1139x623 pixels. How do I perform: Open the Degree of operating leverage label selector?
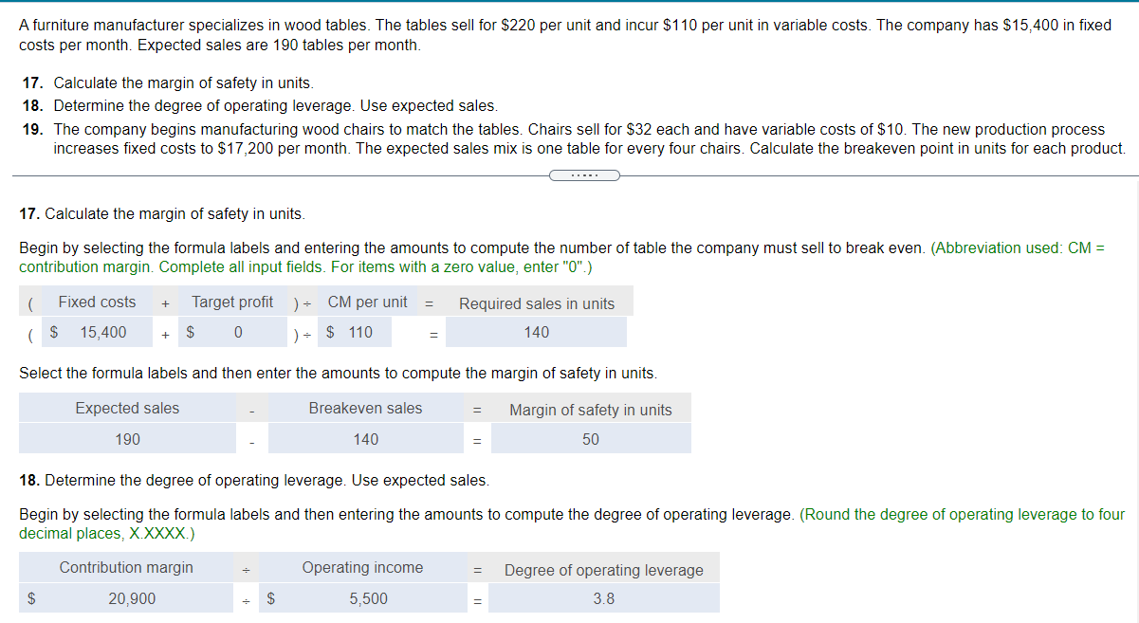(604, 570)
